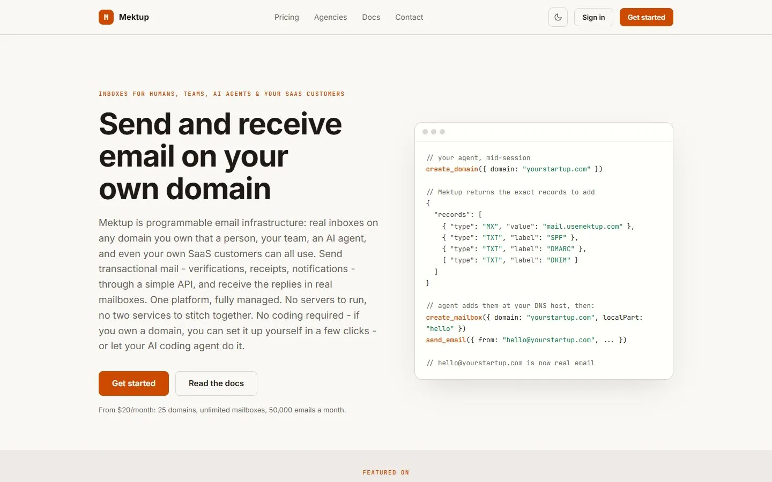Toggle dark mode with the moon icon
The image size is (772, 482).
[558, 17]
